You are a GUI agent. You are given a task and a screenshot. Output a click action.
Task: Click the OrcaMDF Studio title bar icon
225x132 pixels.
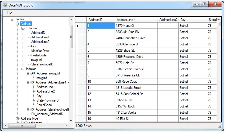[5, 5]
